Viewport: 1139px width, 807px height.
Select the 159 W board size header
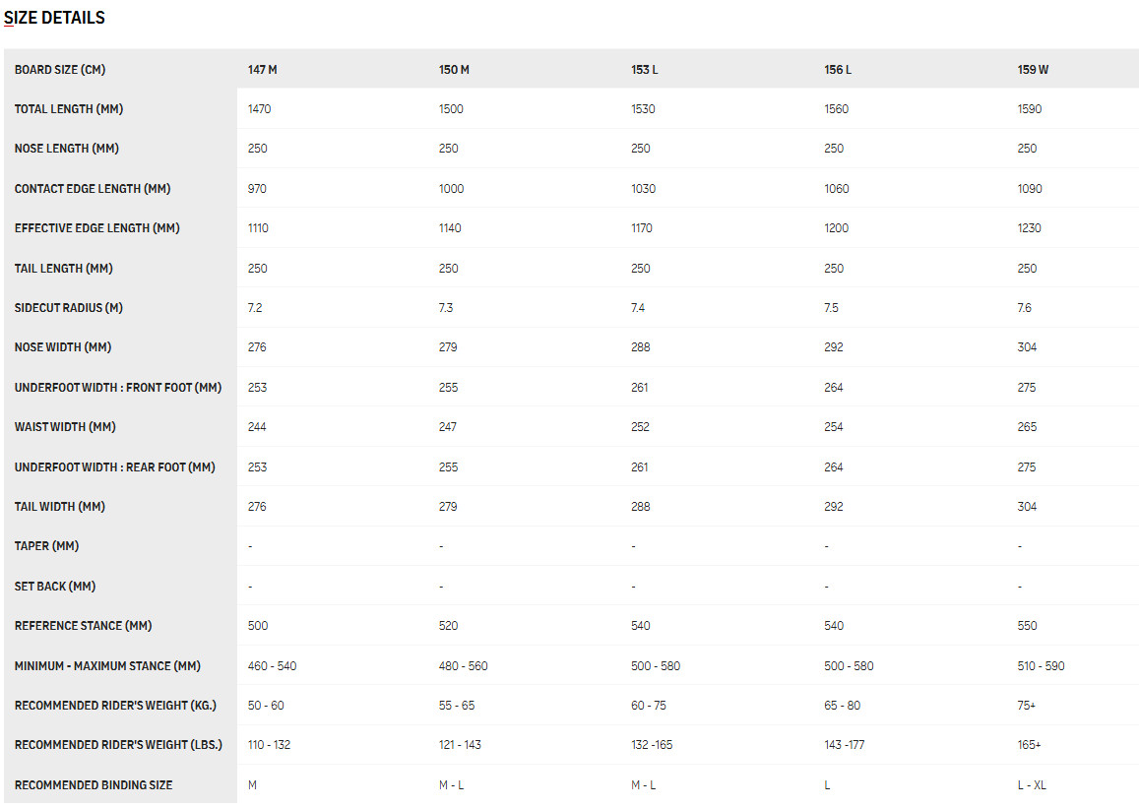[1033, 70]
